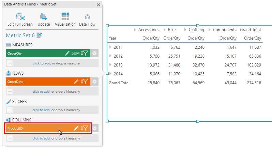The height and width of the screenshot is (148, 272).
Task: Remove the OrderDate row hierarchy
Action: 94,82
